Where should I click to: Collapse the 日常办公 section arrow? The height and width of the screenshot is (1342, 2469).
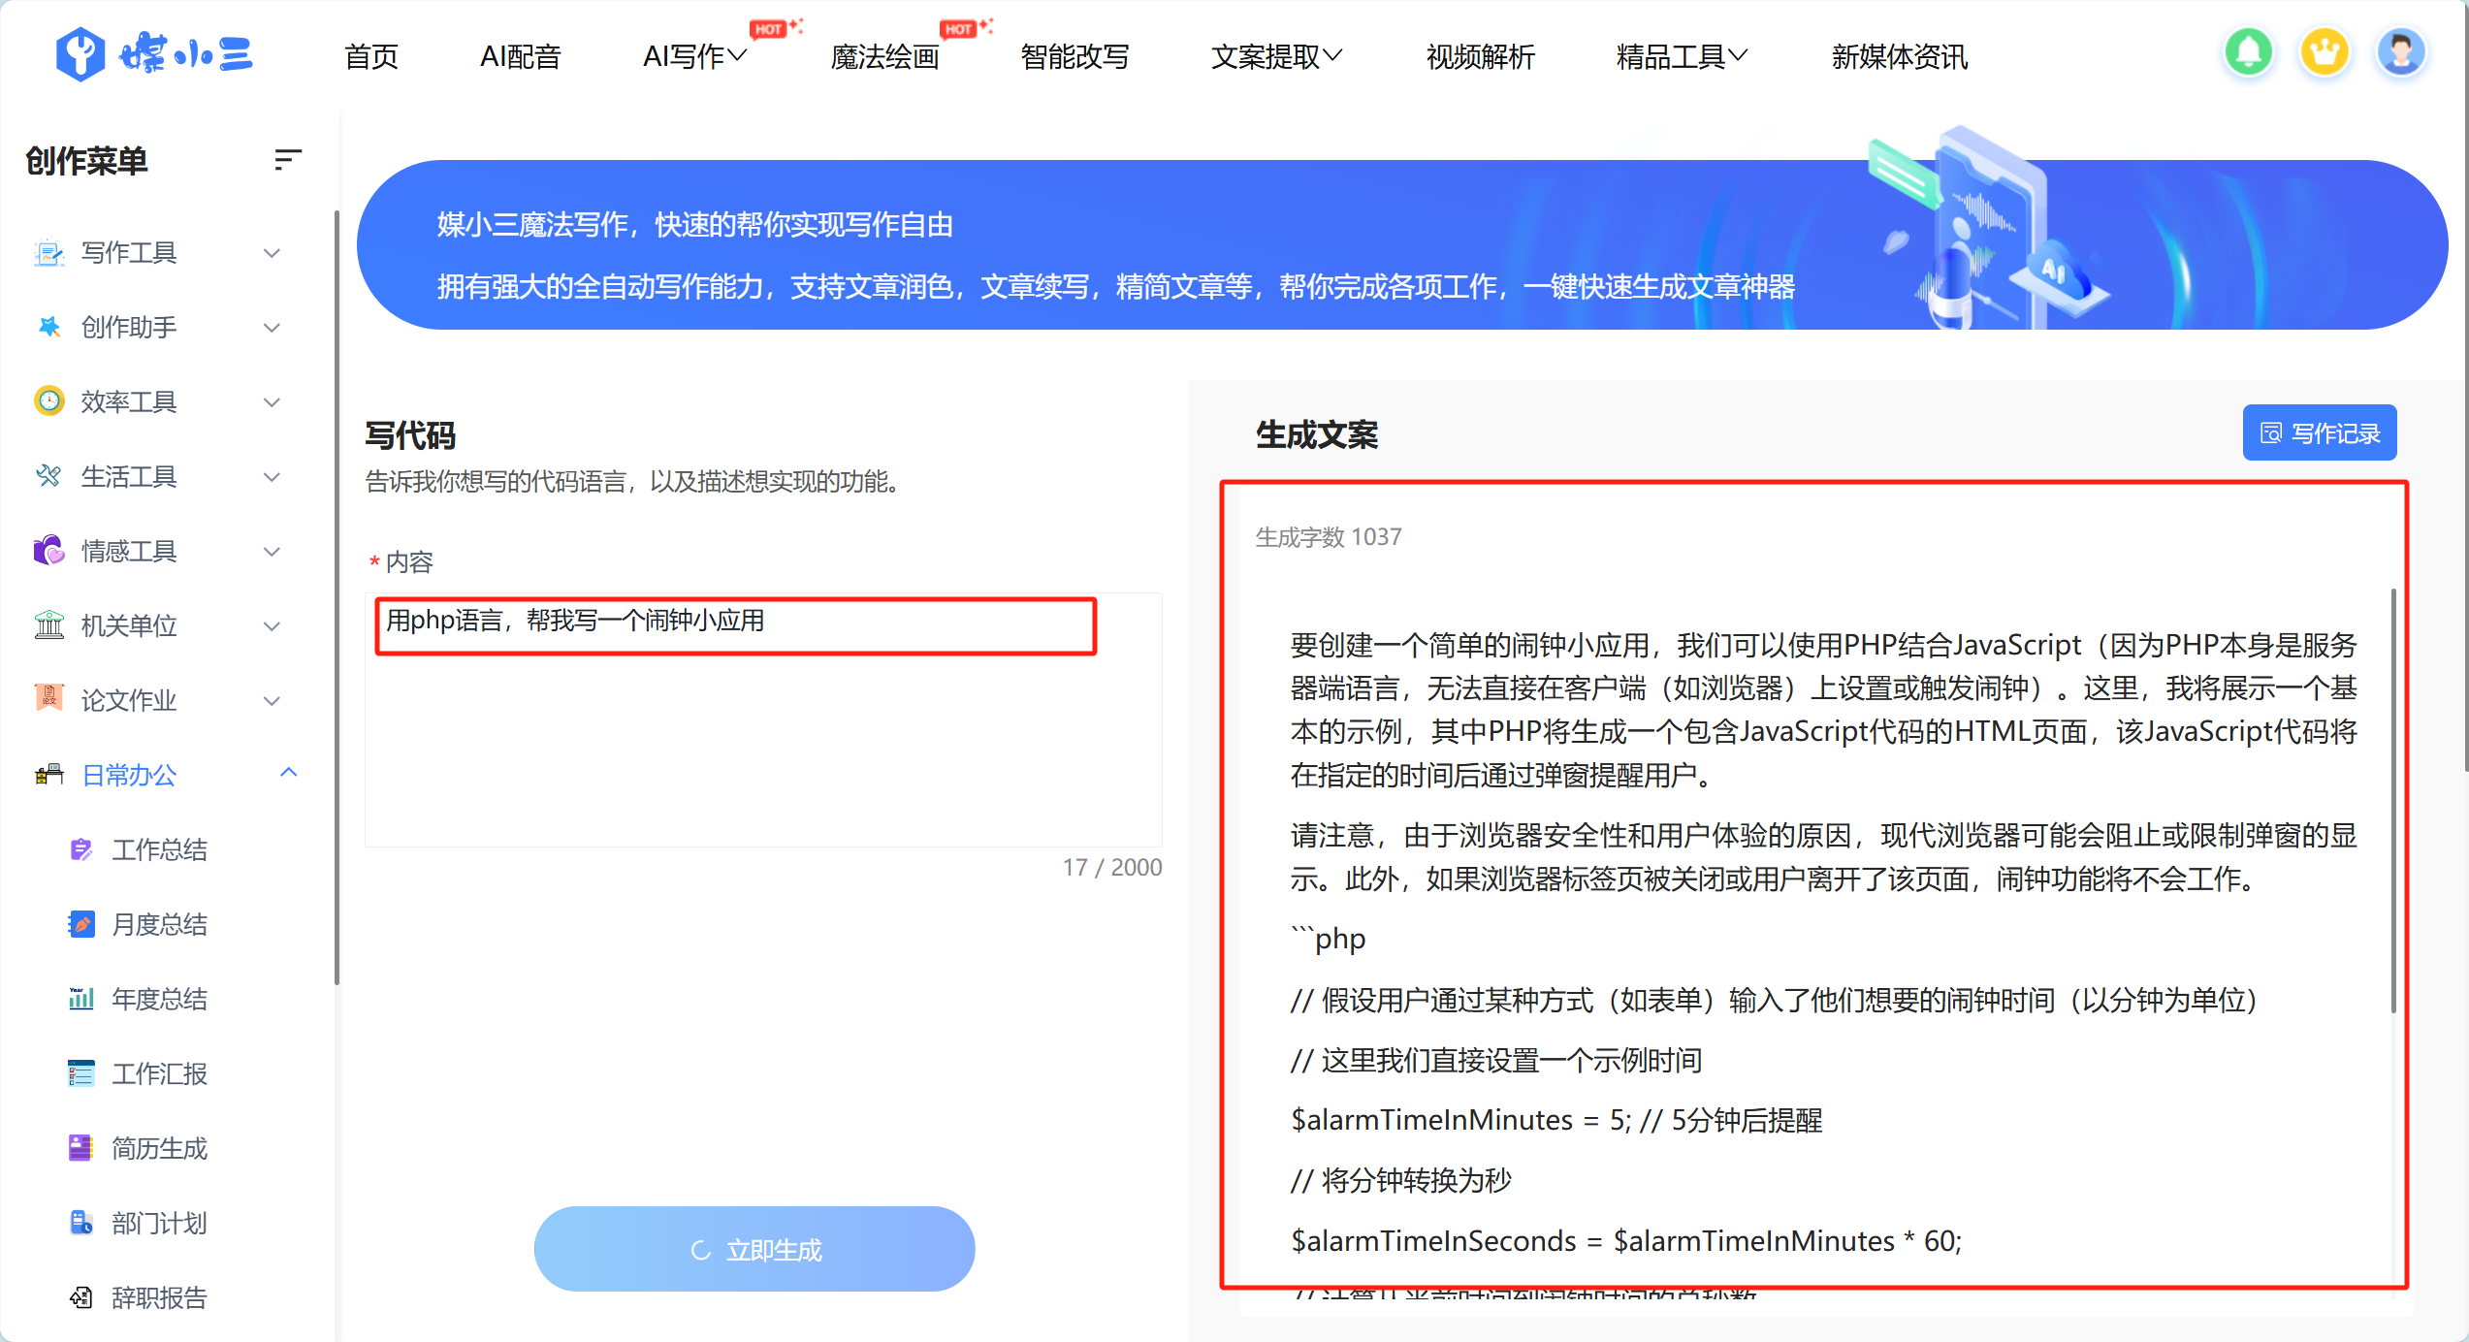click(288, 773)
